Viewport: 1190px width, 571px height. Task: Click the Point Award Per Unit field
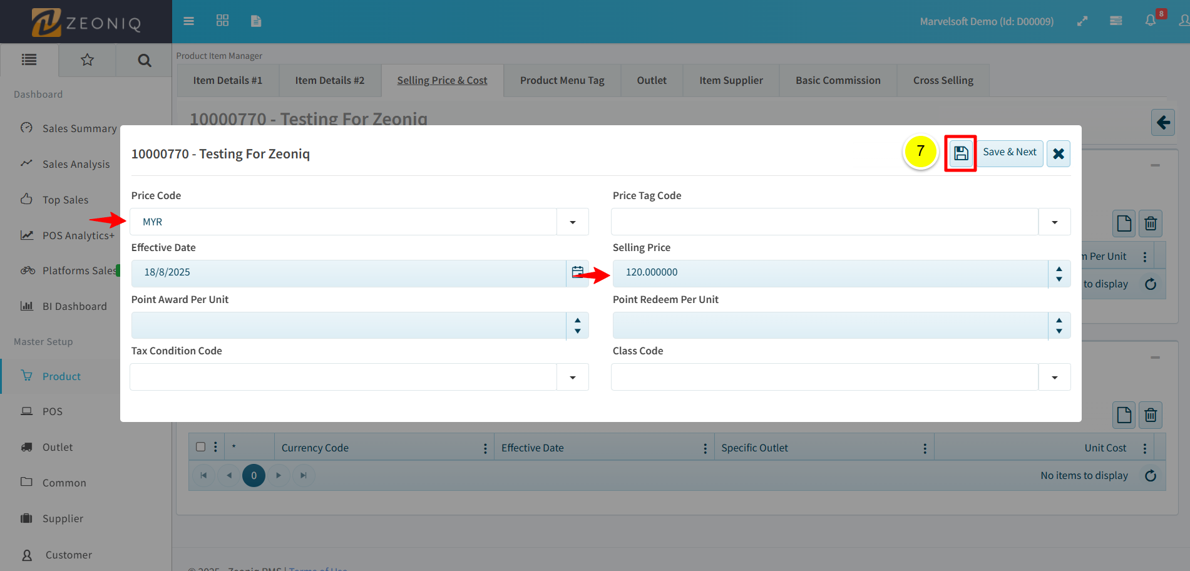click(349, 326)
